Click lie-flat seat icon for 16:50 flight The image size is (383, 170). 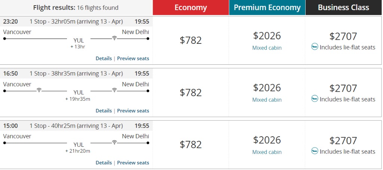coord(315,98)
